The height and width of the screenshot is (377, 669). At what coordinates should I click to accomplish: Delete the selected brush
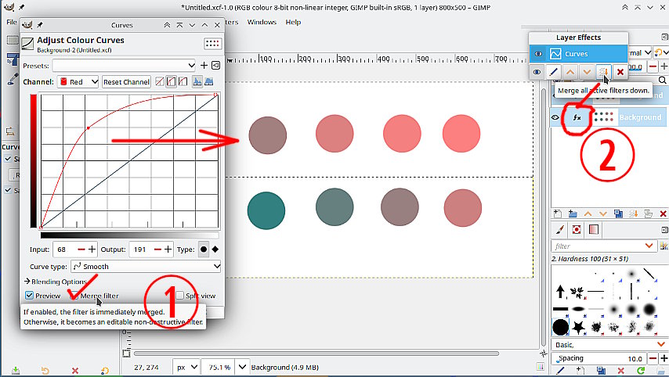pyautogui.click(x=620, y=371)
